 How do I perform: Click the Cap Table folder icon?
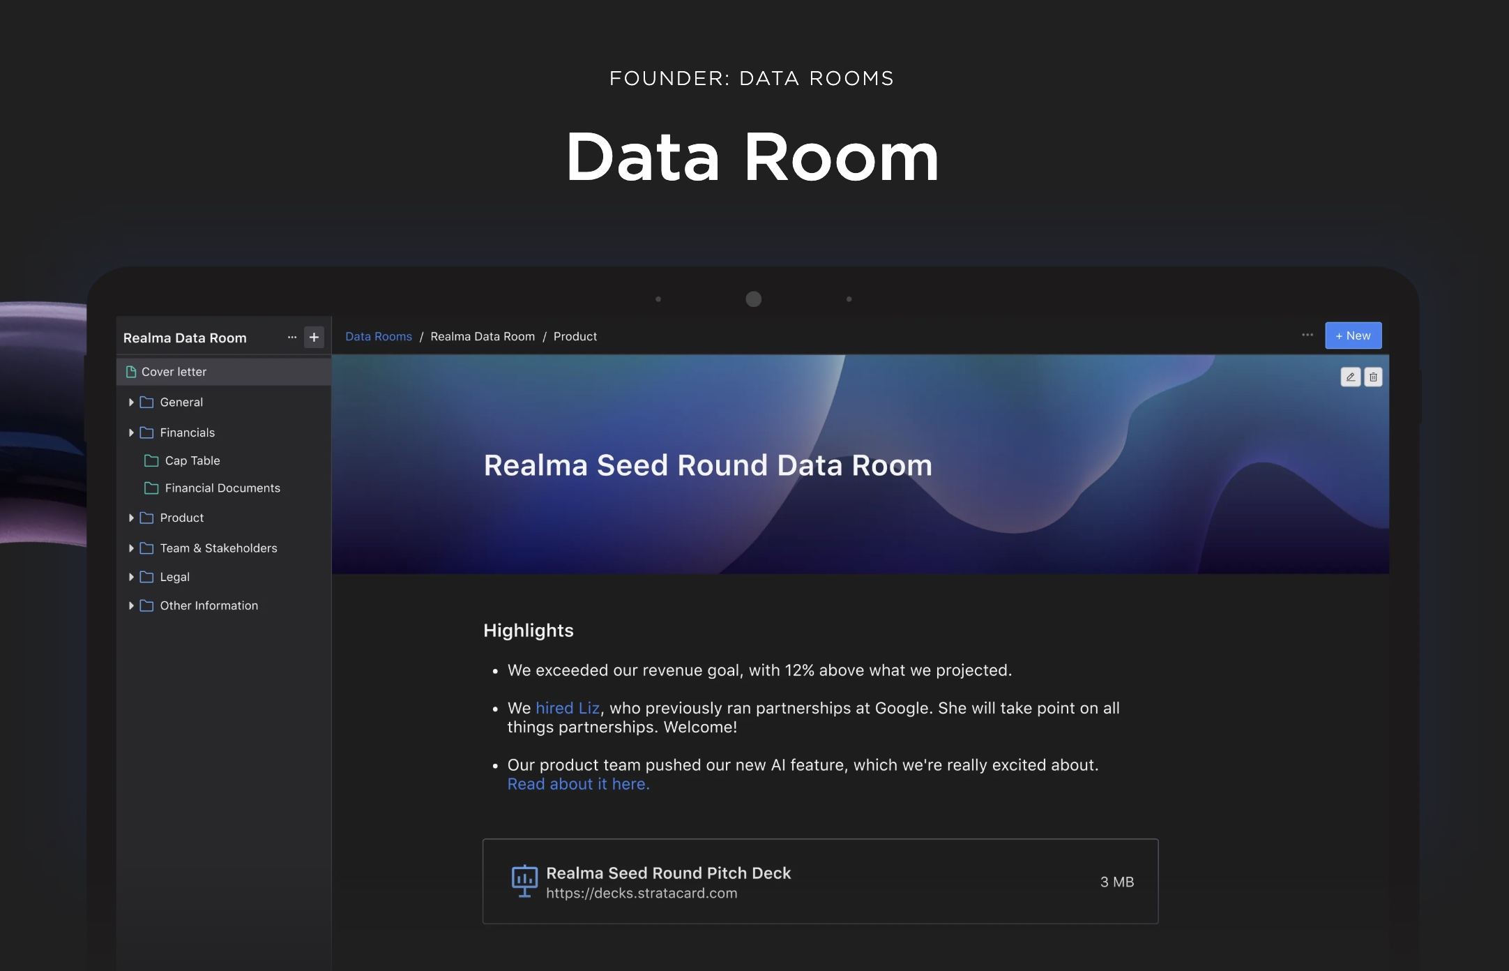tap(151, 460)
